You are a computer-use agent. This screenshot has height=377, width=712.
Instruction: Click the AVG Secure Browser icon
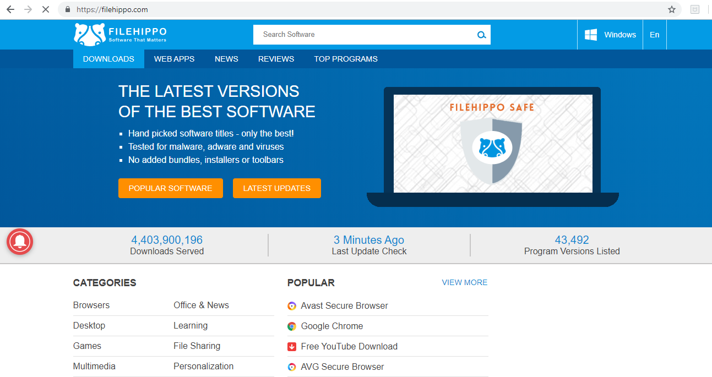pos(292,367)
